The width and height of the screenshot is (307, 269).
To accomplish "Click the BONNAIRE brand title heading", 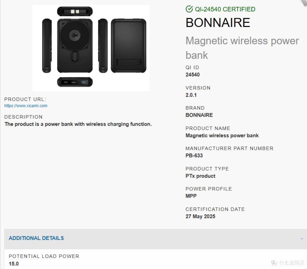I will [x=218, y=22].
